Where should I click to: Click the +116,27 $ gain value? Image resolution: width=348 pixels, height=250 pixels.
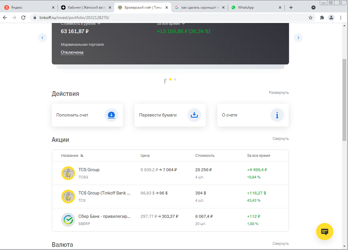pyautogui.click(x=257, y=193)
